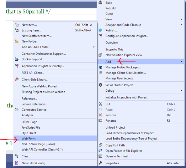Click the Open Folder in File Explorer arrow icon
This screenshot has height=168, width=186.
click(100, 150)
